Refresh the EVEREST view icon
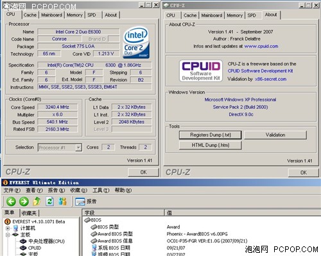Screen dimensions: 321x256 [x=49, y=201]
